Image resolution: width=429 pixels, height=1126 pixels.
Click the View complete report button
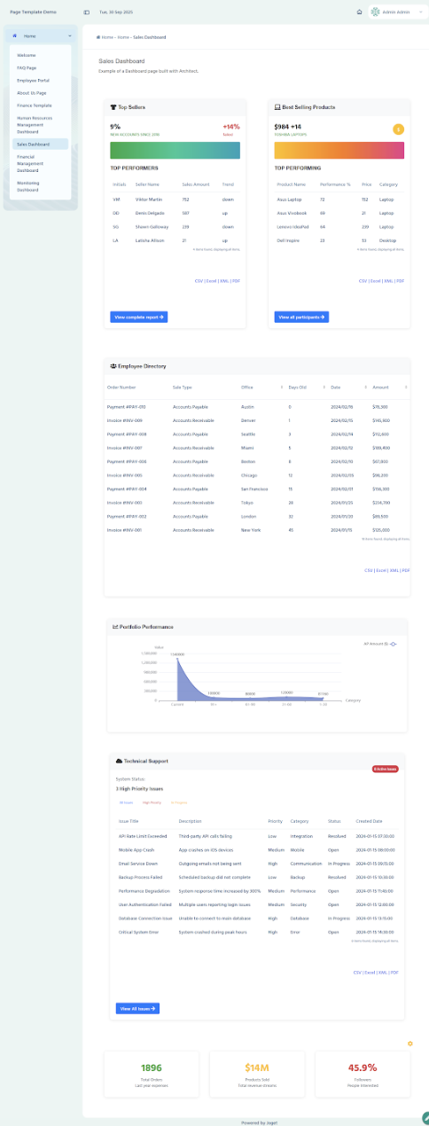coord(139,317)
